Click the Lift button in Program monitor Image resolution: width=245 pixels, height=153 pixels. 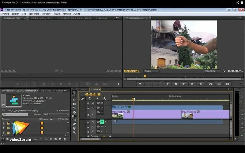[211, 84]
